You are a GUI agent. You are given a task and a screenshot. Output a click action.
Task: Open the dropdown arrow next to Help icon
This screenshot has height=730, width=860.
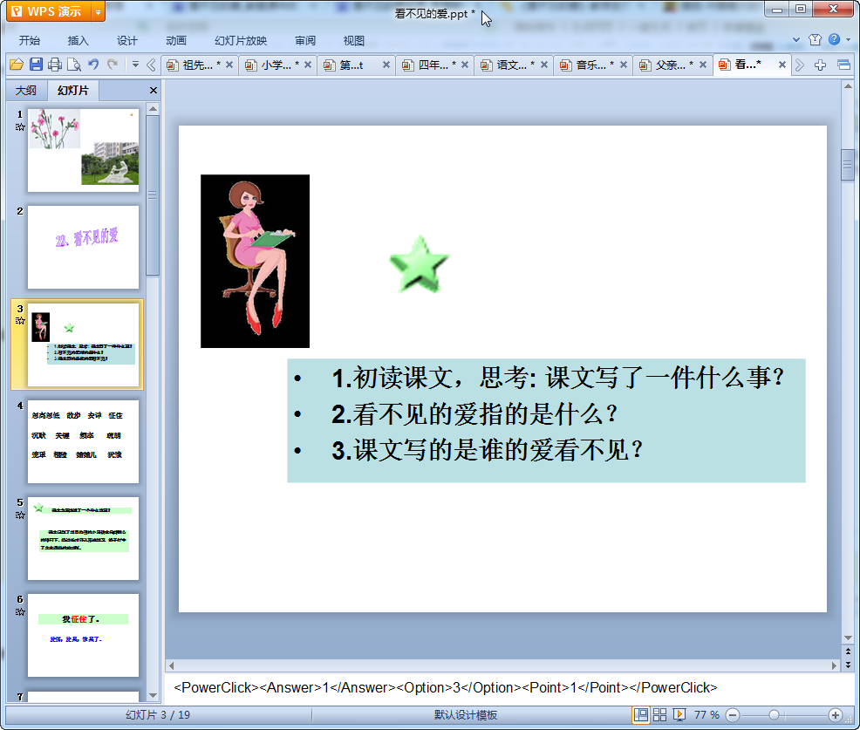(849, 39)
